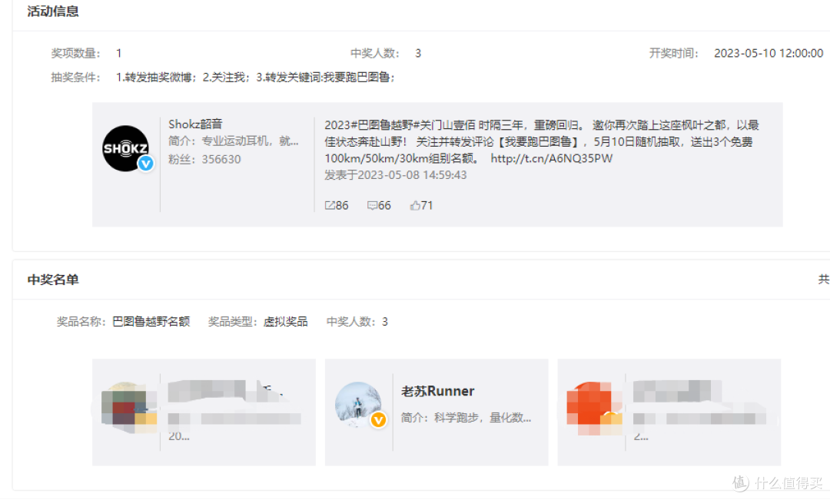Select the follower count 粉丝：356630
830x500 pixels.
pos(204,159)
